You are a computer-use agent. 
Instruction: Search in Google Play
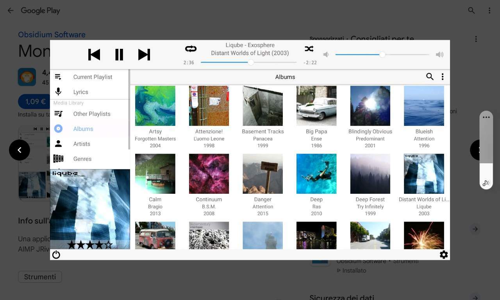(471, 11)
